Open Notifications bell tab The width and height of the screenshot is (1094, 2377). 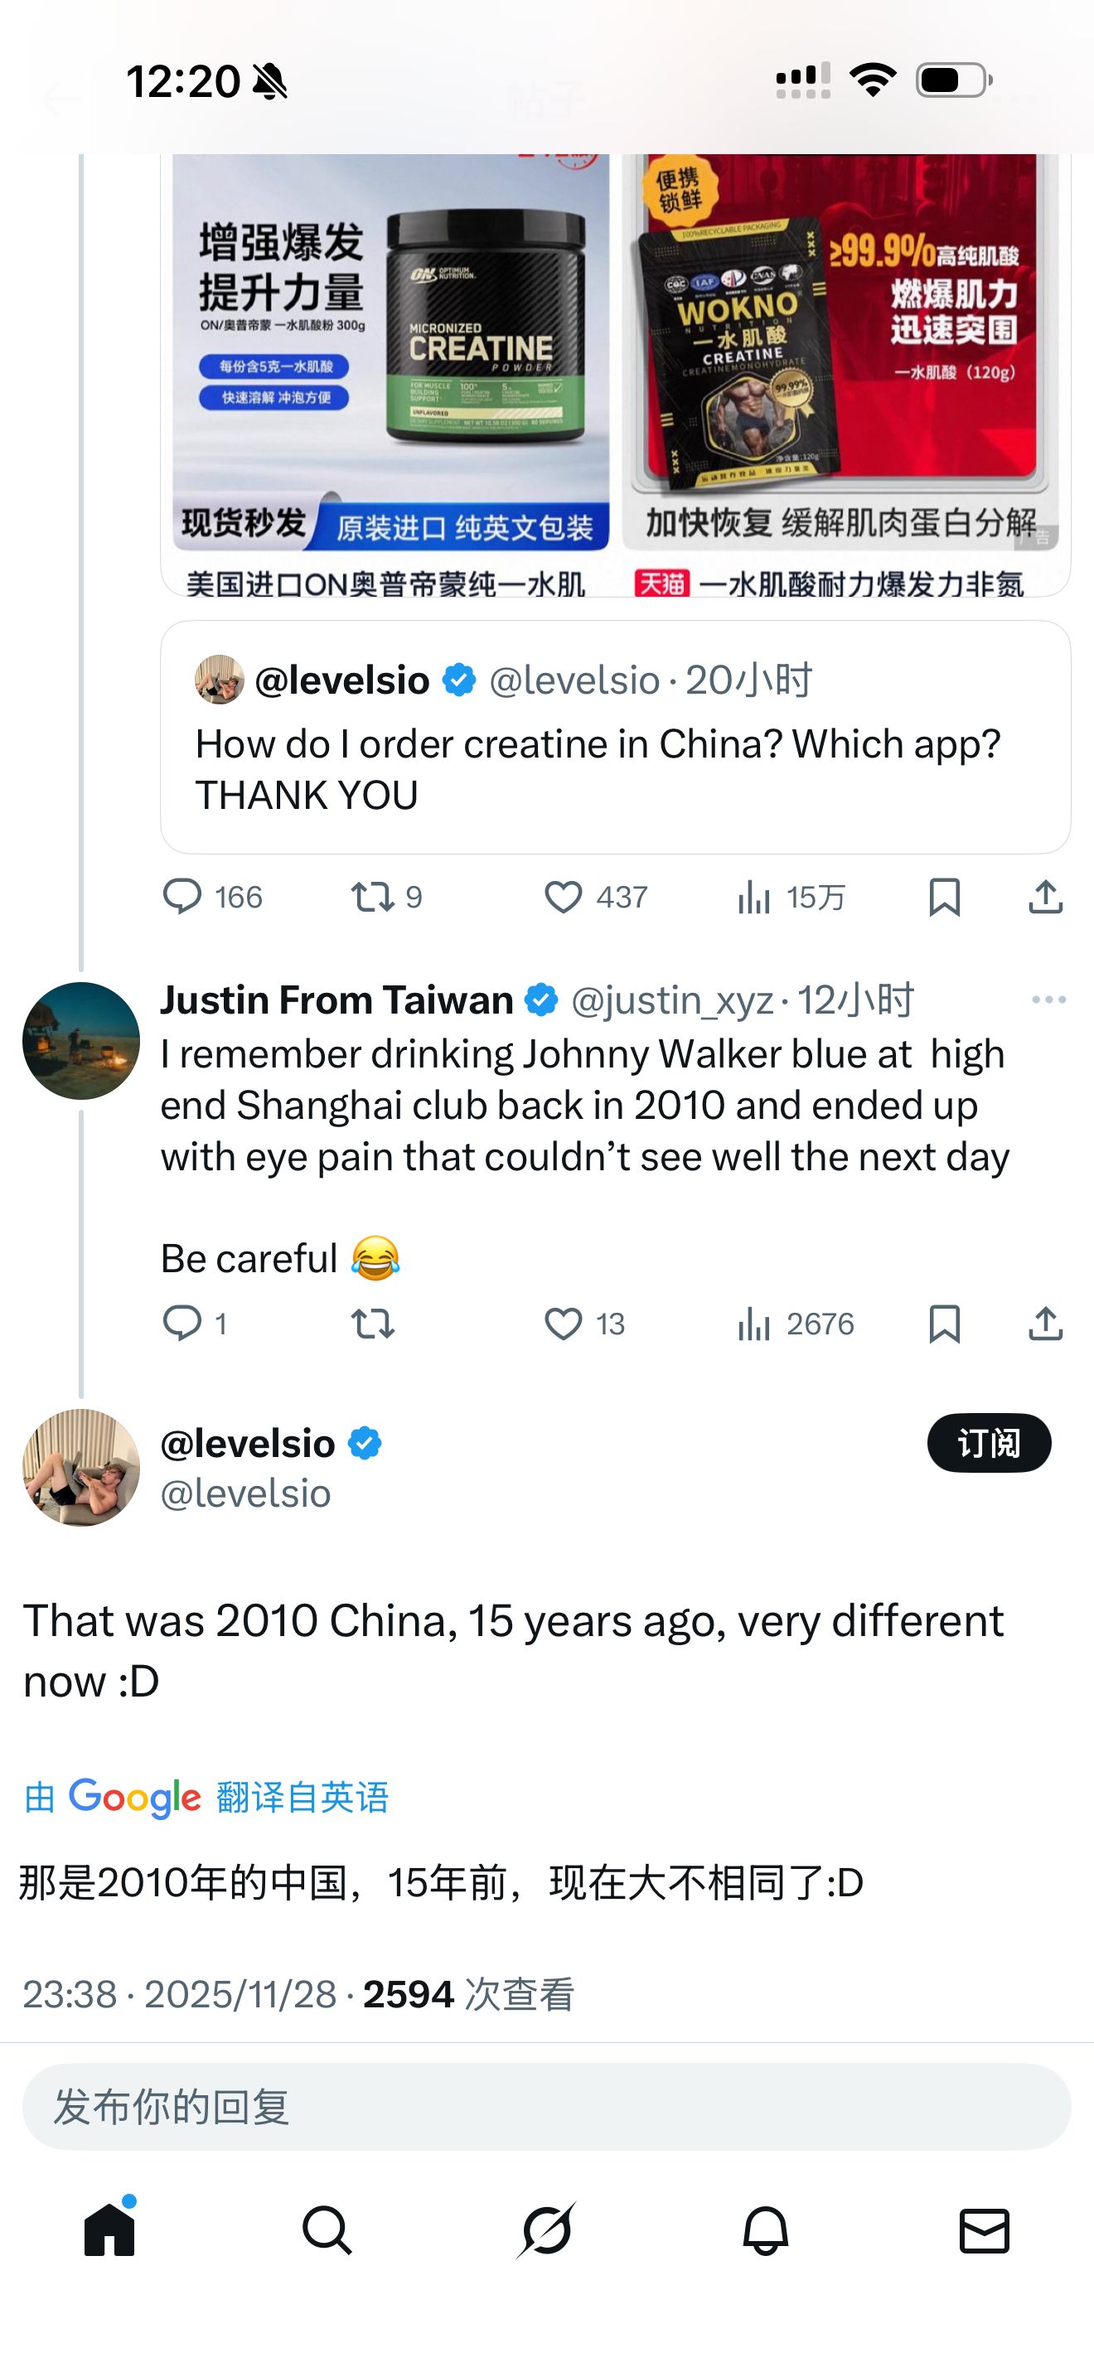pyautogui.click(x=766, y=2231)
